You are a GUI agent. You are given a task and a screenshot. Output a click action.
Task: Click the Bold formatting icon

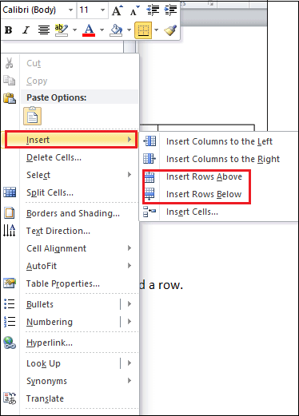[x=9, y=30]
